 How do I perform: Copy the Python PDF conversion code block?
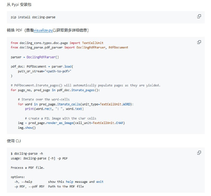coord(199,42)
